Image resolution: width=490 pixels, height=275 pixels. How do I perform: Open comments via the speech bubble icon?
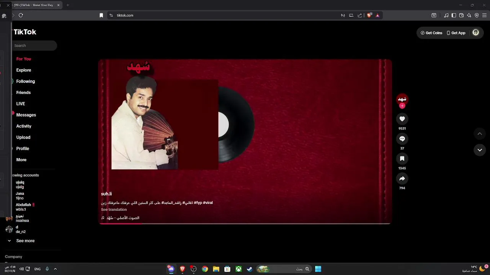point(402,139)
